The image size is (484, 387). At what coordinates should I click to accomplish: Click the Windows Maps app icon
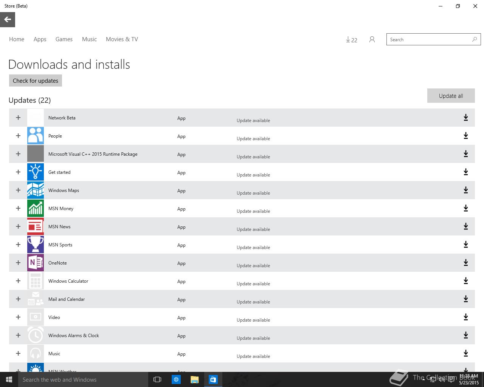36,190
